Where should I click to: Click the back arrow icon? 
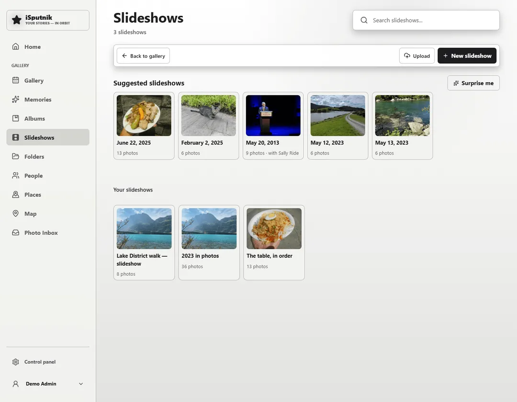(x=124, y=56)
